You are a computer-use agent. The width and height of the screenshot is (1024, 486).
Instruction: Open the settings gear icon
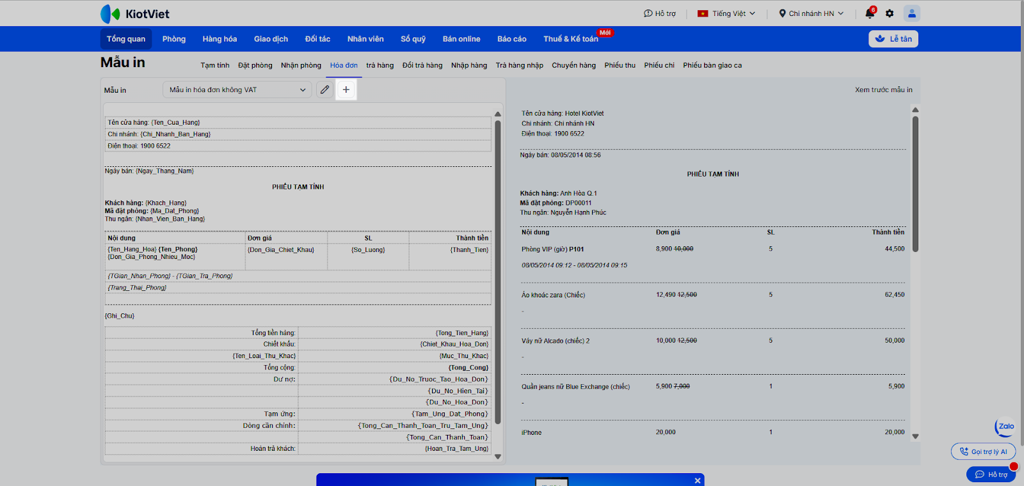click(890, 13)
